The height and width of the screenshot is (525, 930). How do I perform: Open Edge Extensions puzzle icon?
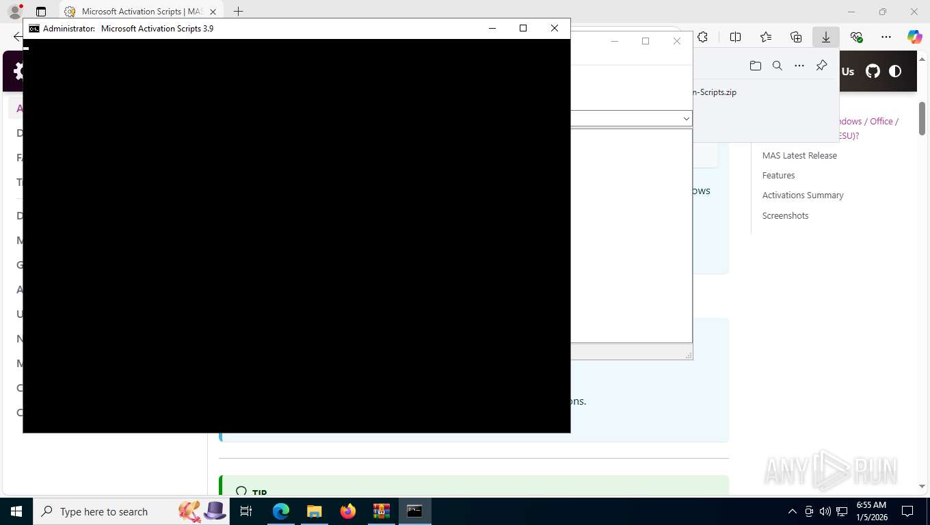click(702, 37)
